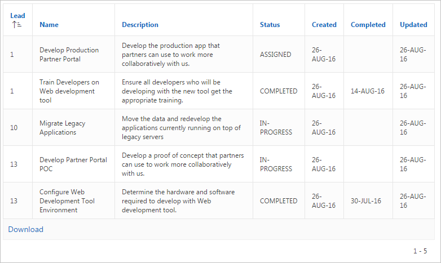Screen dimensions: 441x263
Task: Click the Completed column header
Action: (368, 25)
